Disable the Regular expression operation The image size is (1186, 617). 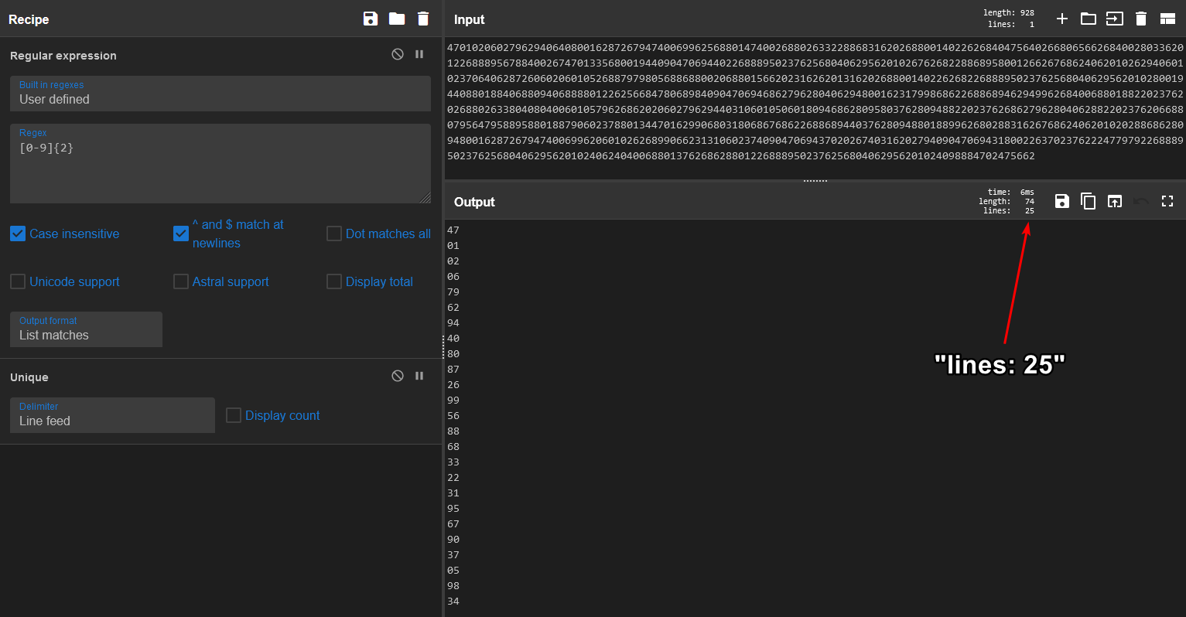(398, 54)
